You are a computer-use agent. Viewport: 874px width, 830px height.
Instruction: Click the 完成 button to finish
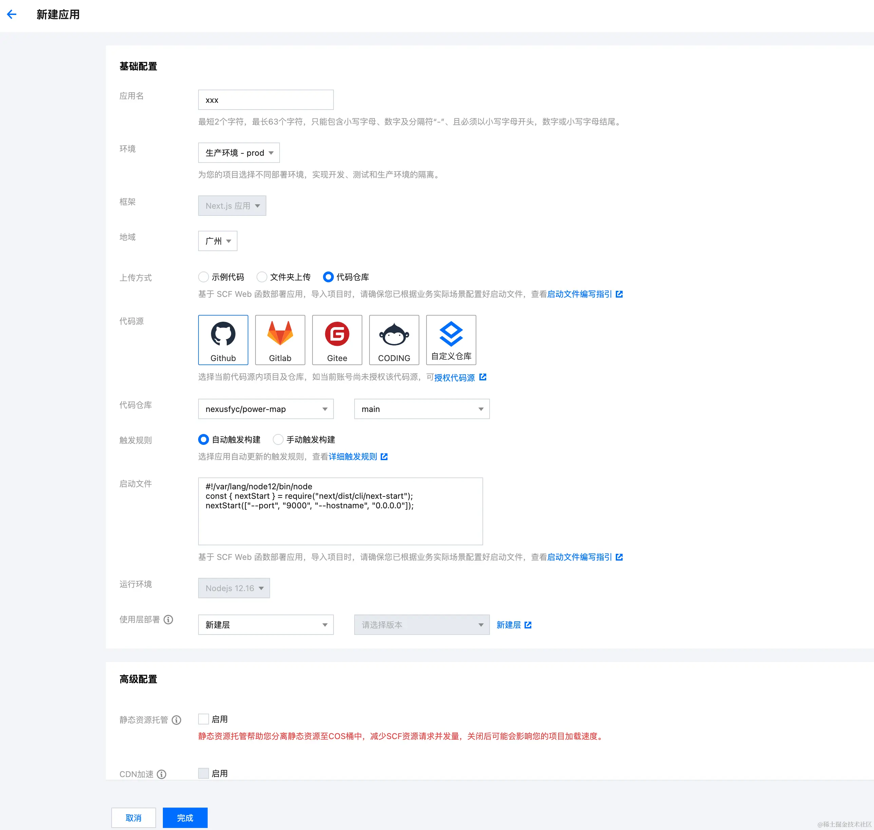tap(185, 817)
